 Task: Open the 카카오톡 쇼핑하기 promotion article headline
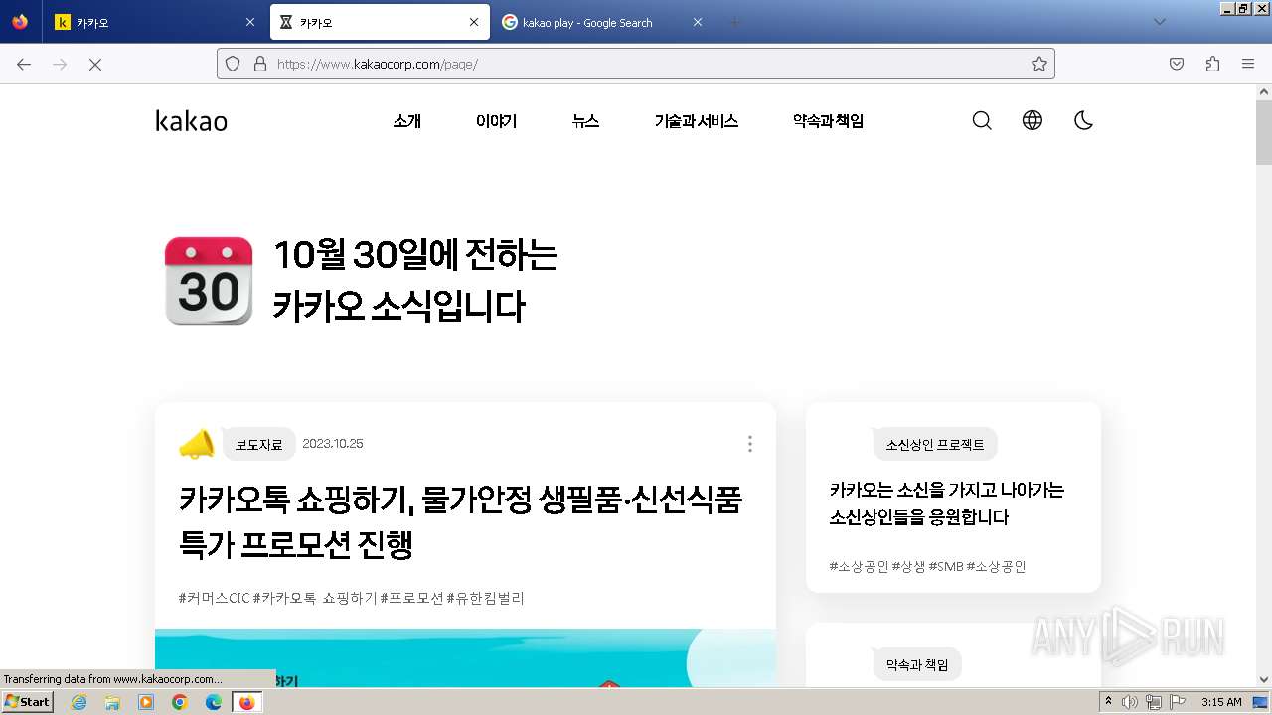pyautogui.click(x=461, y=521)
